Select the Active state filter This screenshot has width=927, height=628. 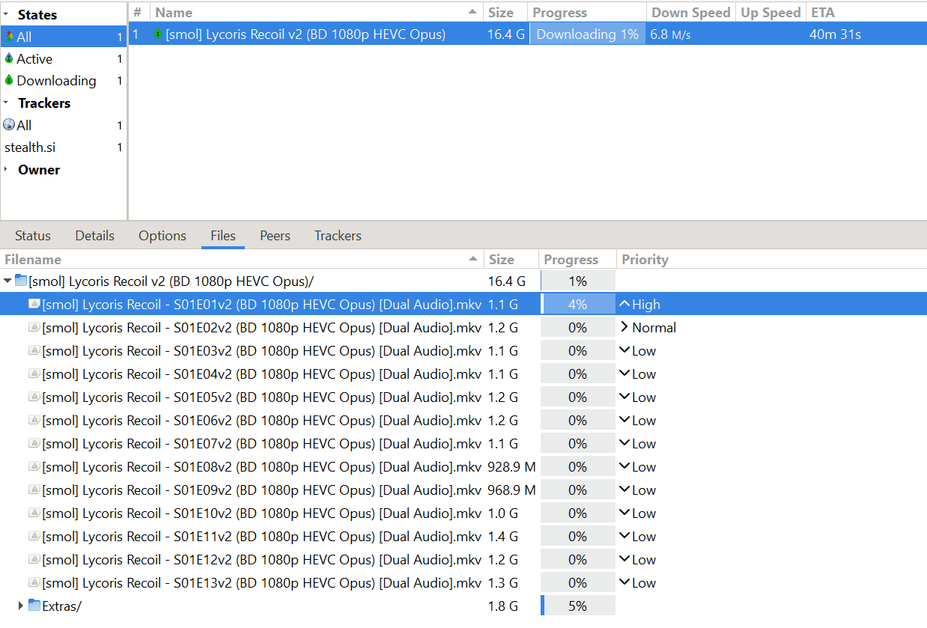click(63, 58)
